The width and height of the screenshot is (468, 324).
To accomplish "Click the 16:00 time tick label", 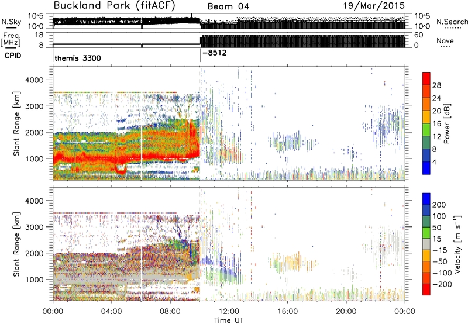I will [x=287, y=312].
